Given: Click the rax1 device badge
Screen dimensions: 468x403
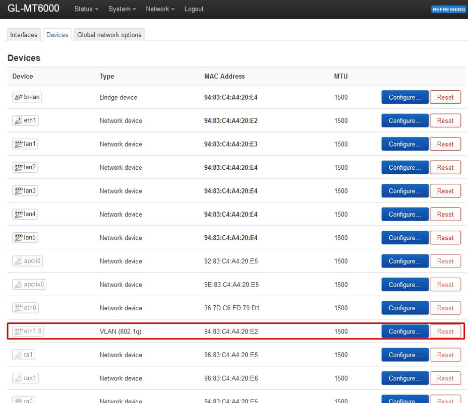Looking at the screenshot, I should pos(25,378).
